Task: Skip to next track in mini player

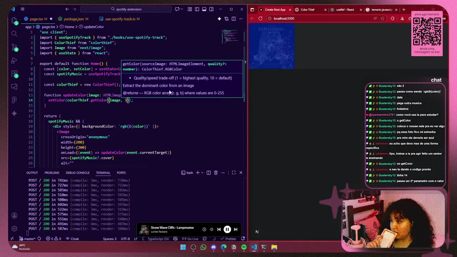Action: 235,230
